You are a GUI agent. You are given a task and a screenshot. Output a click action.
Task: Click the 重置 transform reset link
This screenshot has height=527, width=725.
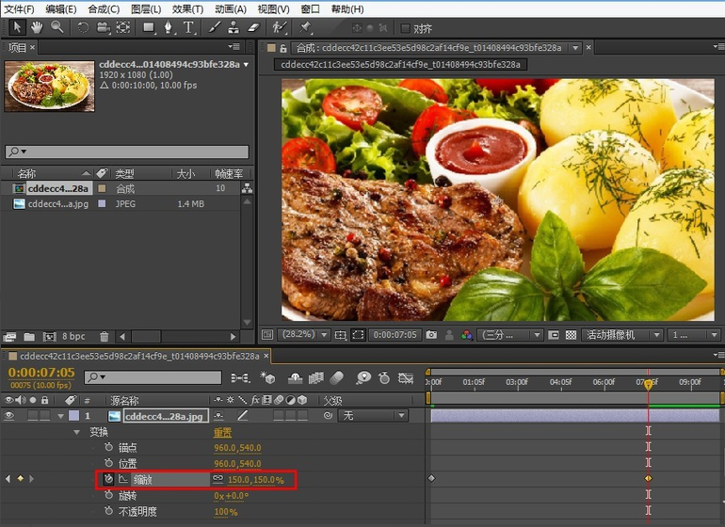222,432
